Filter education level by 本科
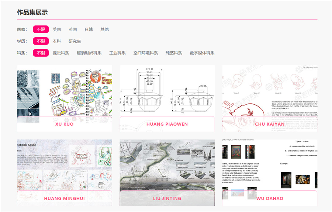Image resolution: width=332 pixels, height=212 pixels. coord(57,41)
